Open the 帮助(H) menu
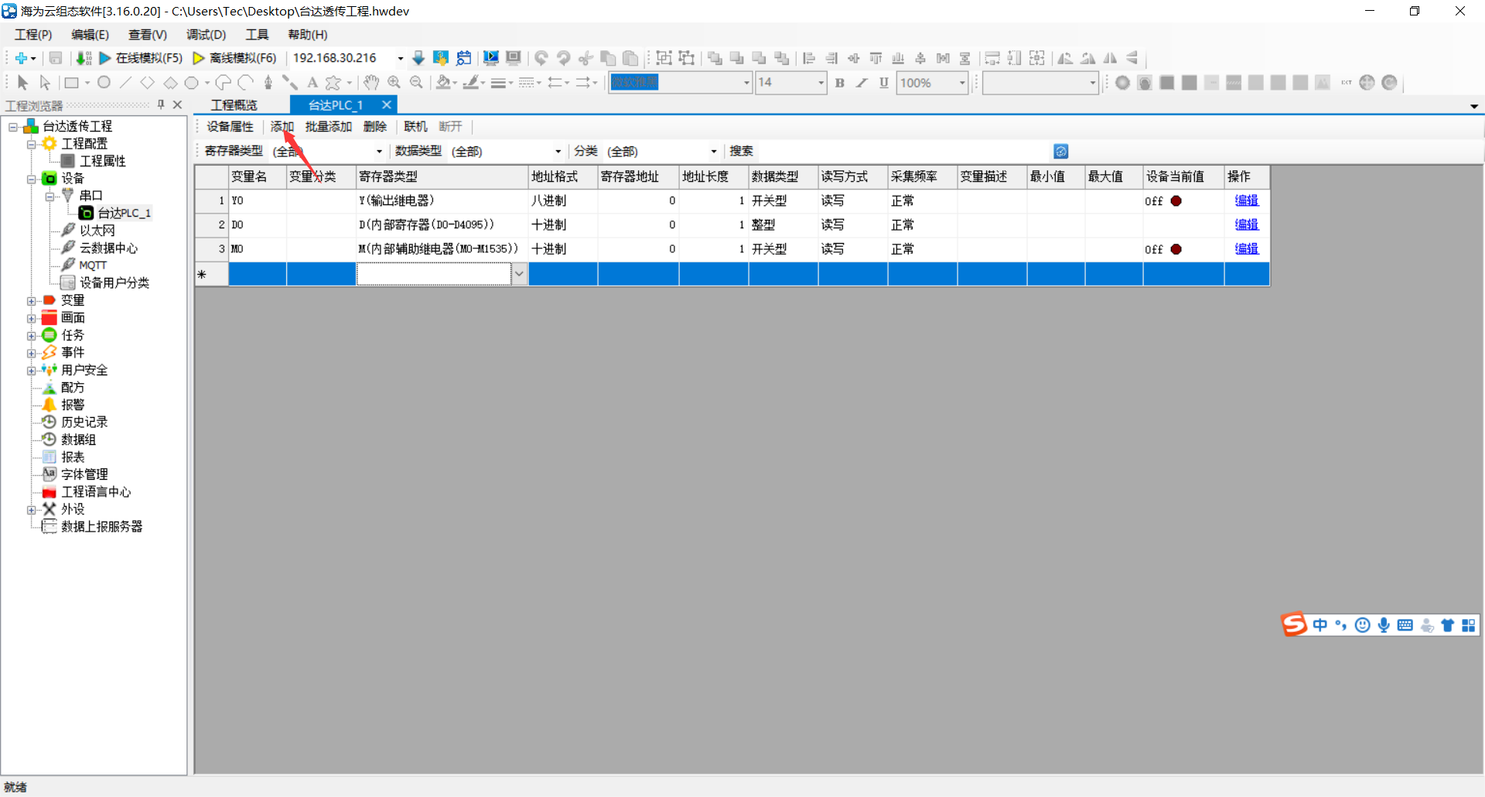 pyautogui.click(x=308, y=35)
